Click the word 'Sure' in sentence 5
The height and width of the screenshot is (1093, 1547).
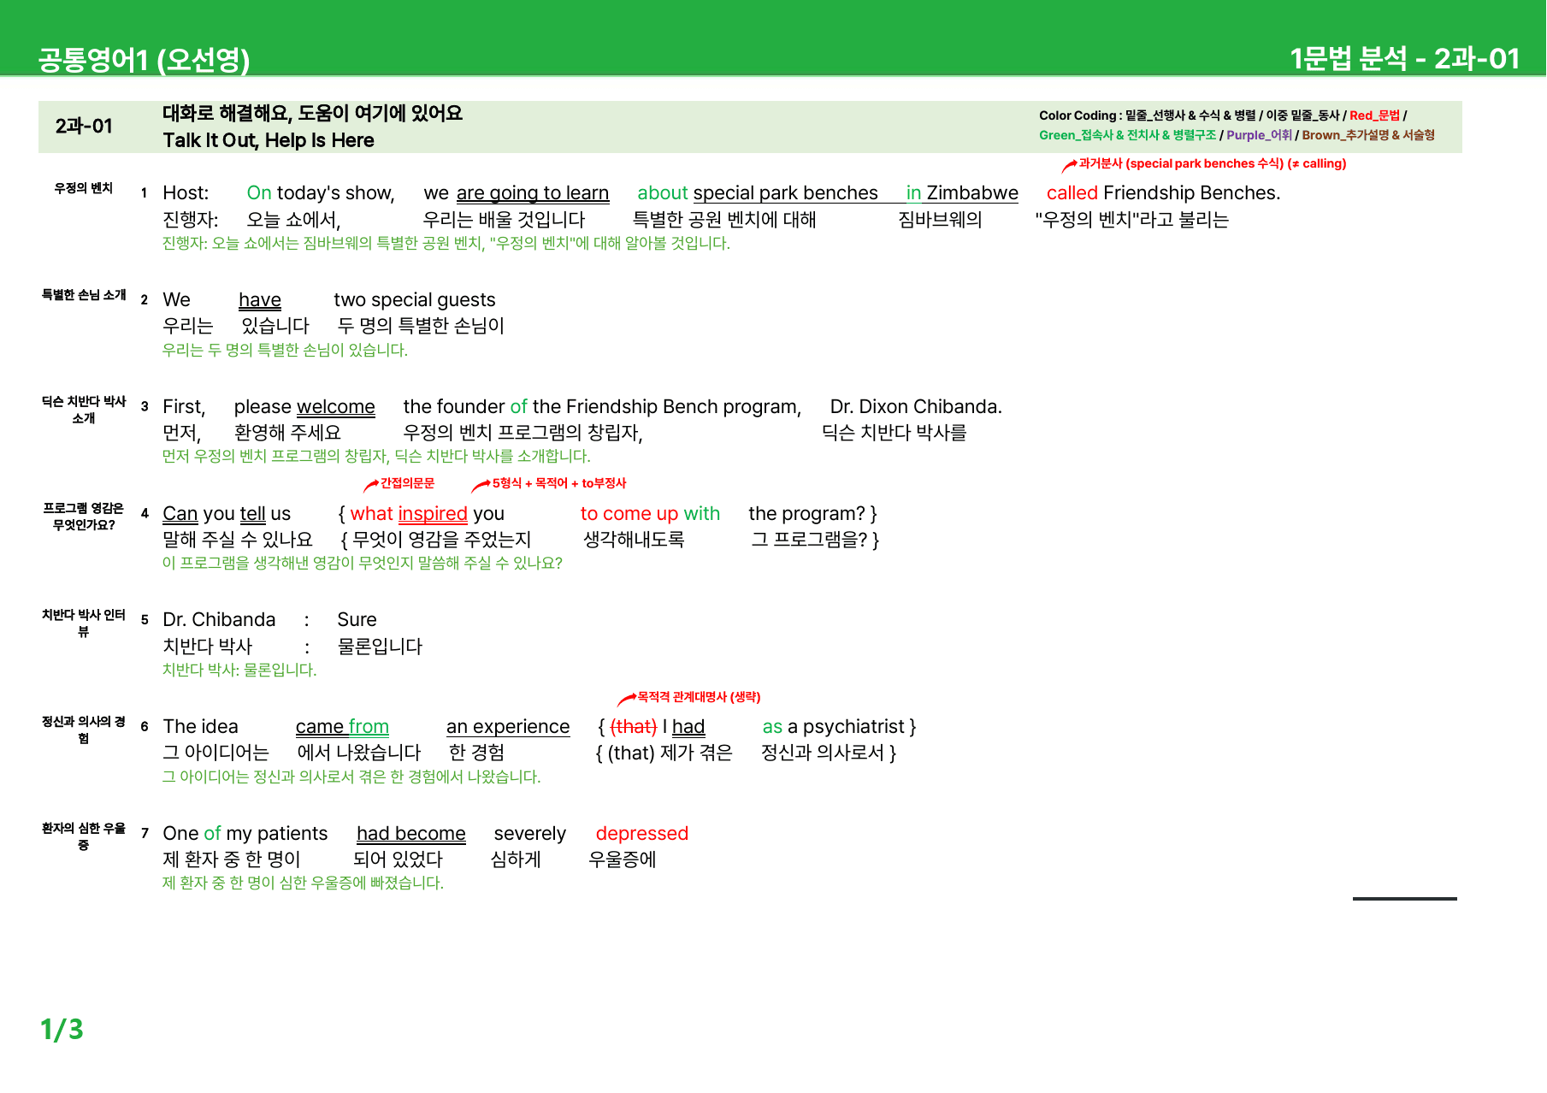[357, 620]
